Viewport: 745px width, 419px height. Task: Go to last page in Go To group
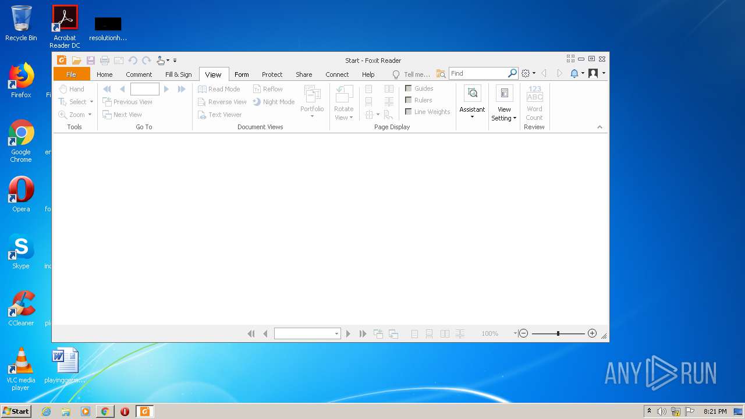point(182,89)
